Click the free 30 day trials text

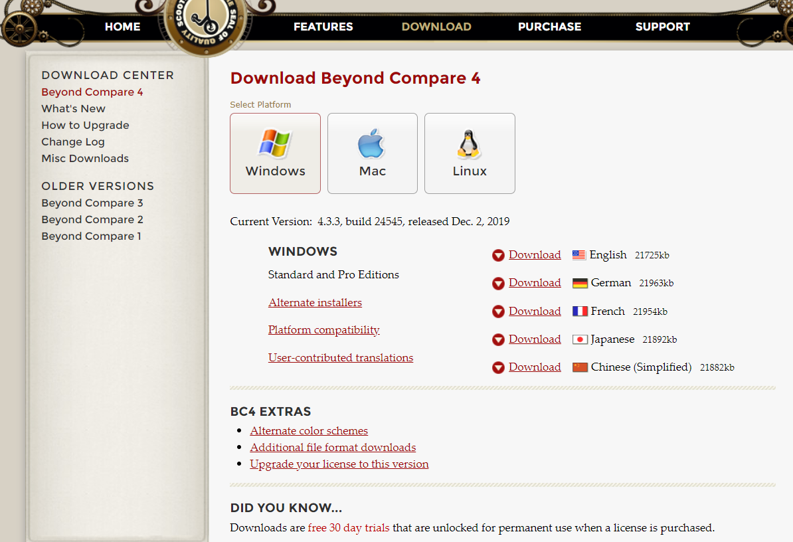point(349,528)
